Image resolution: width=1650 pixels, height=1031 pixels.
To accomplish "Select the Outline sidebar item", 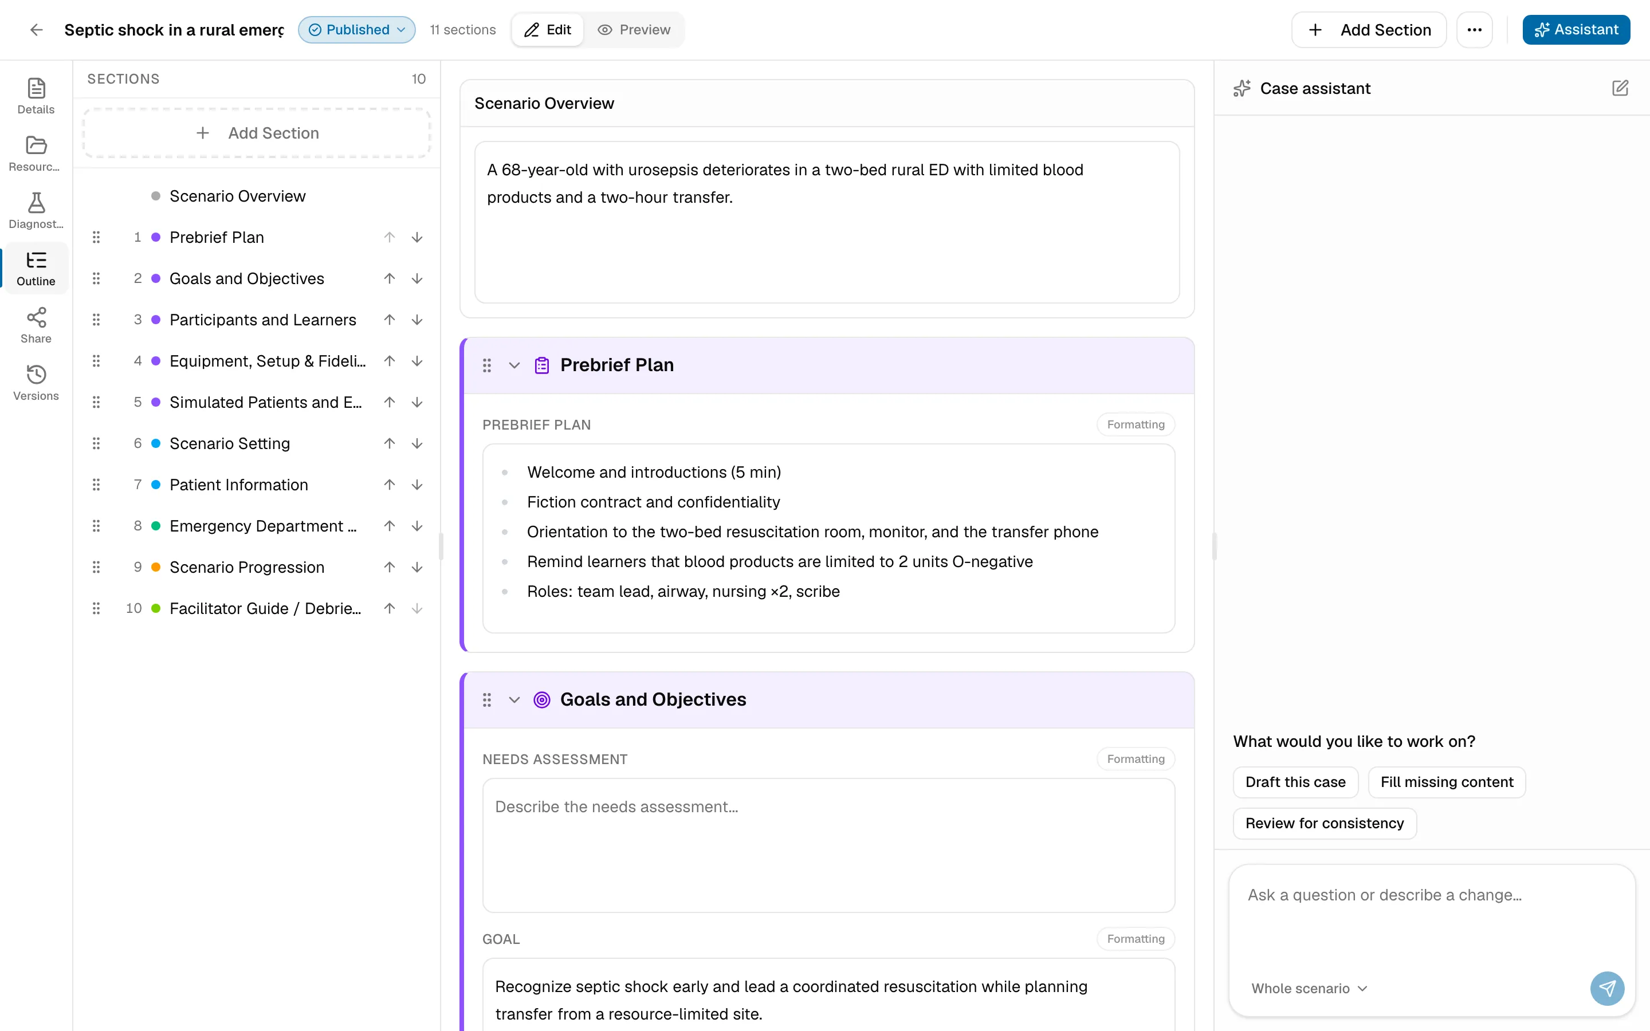I will click(x=36, y=268).
